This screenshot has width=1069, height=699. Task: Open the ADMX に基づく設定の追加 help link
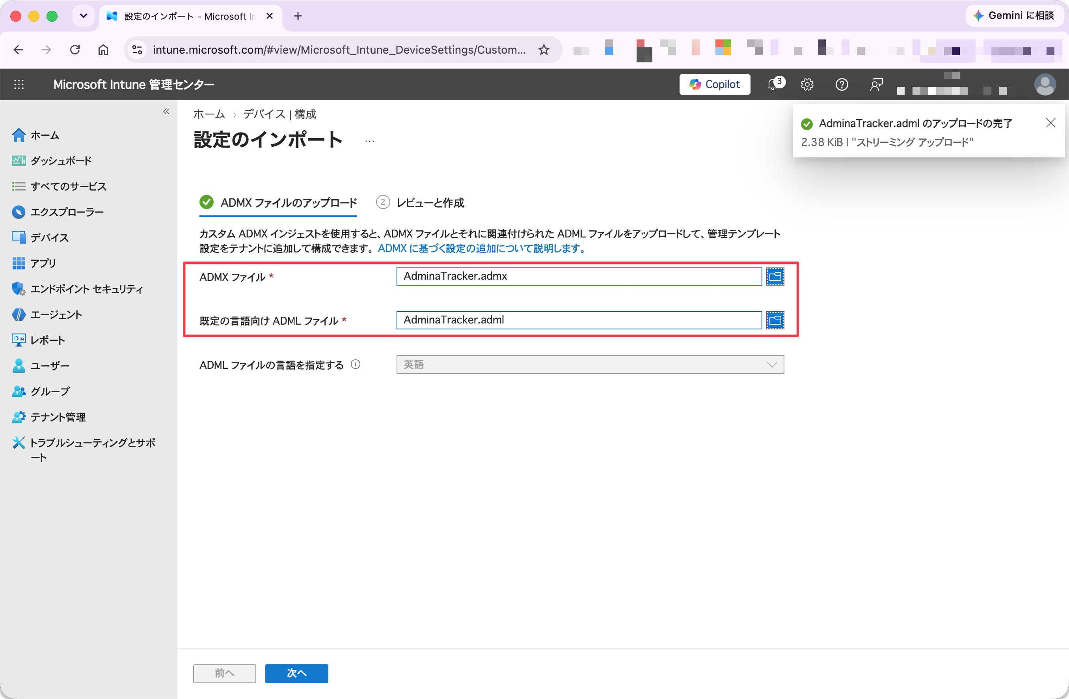[x=482, y=248]
